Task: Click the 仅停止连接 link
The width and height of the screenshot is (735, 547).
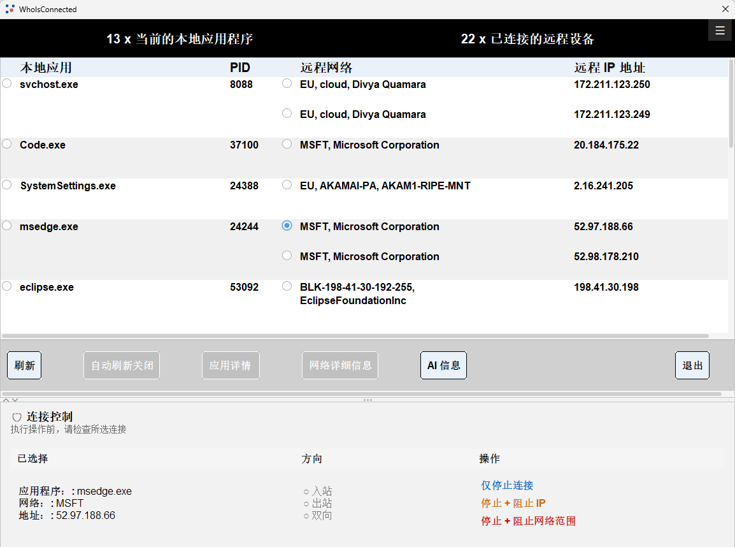Action: click(x=507, y=485)
